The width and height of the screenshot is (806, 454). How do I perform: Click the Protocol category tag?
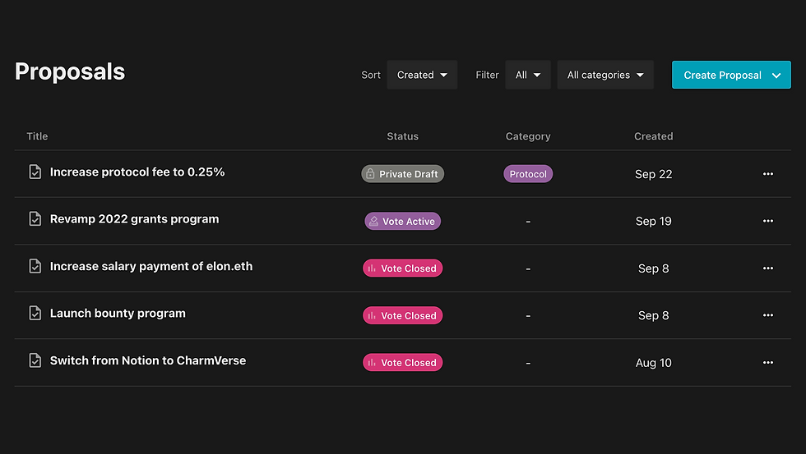[x=528, y=174]
